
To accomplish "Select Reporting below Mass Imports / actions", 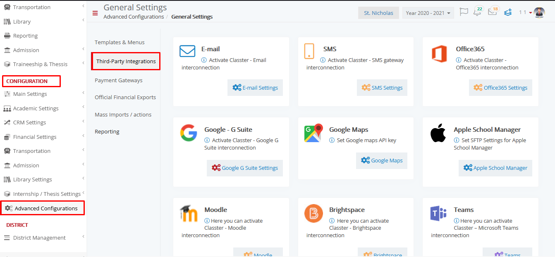I will point(107,131).
